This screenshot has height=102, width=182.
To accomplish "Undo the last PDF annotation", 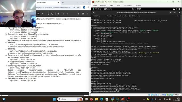I will pos(63,14).
